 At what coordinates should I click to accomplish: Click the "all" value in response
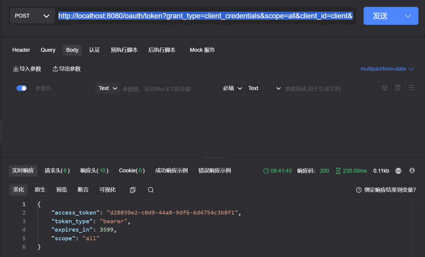tap(91, 238)
